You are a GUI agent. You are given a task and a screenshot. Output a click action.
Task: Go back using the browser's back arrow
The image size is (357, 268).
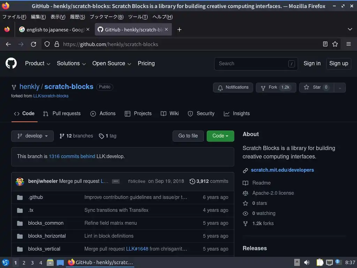[x=8, y=44]
